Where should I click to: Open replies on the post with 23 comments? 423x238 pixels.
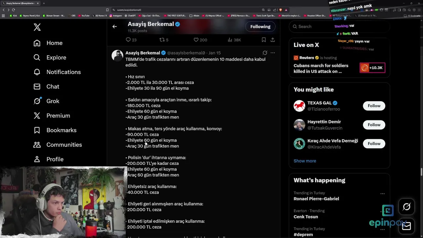click(x=131, y=40)
